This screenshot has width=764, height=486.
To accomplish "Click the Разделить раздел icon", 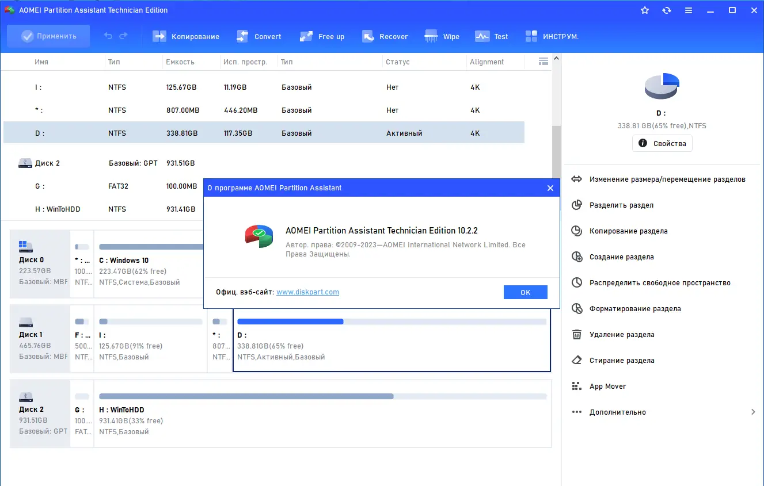I will coord(577,205).
